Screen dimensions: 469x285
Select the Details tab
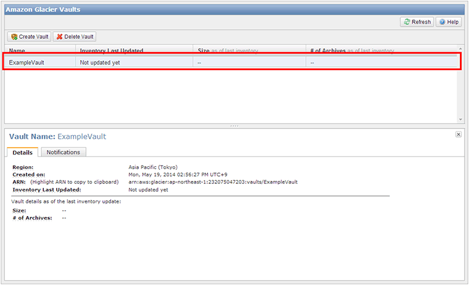tap(23, 152)
